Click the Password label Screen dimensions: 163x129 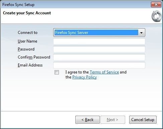(26, 49)
